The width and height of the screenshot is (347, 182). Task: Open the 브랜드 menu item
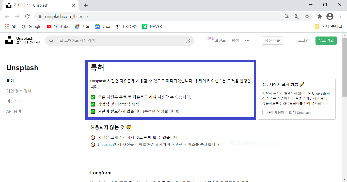pyautogui.click(x=220, y=40)
